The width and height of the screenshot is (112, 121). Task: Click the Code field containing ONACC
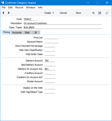[31, 19]
